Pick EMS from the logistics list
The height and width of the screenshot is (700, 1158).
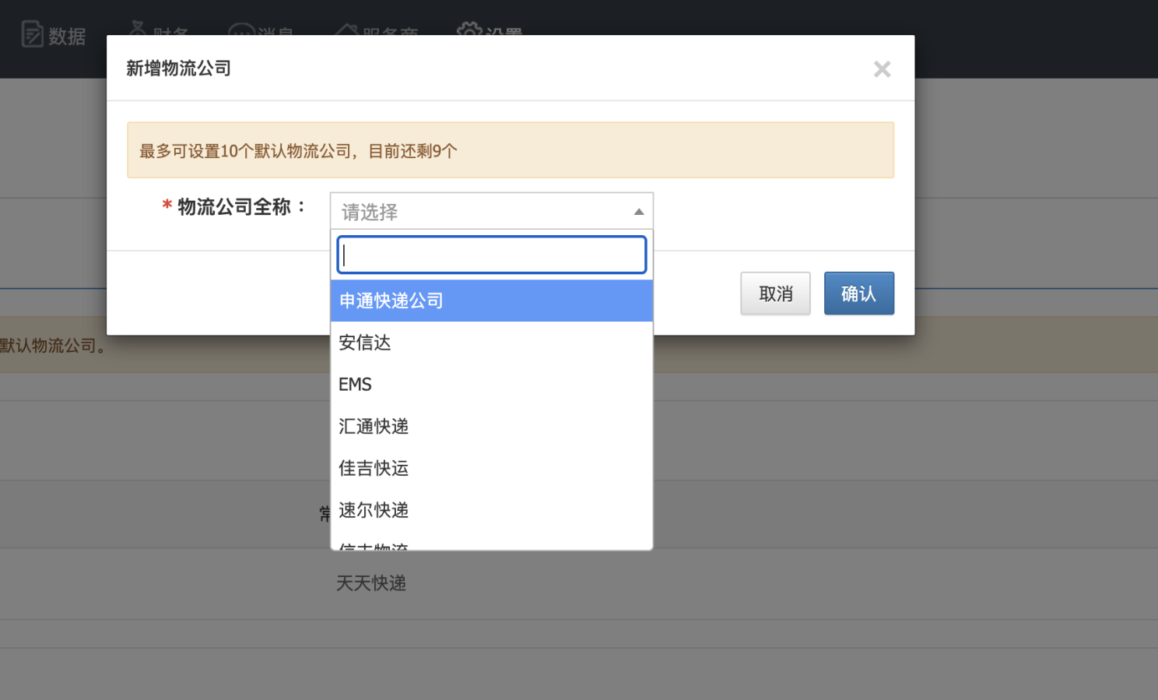tap(491, 385)
